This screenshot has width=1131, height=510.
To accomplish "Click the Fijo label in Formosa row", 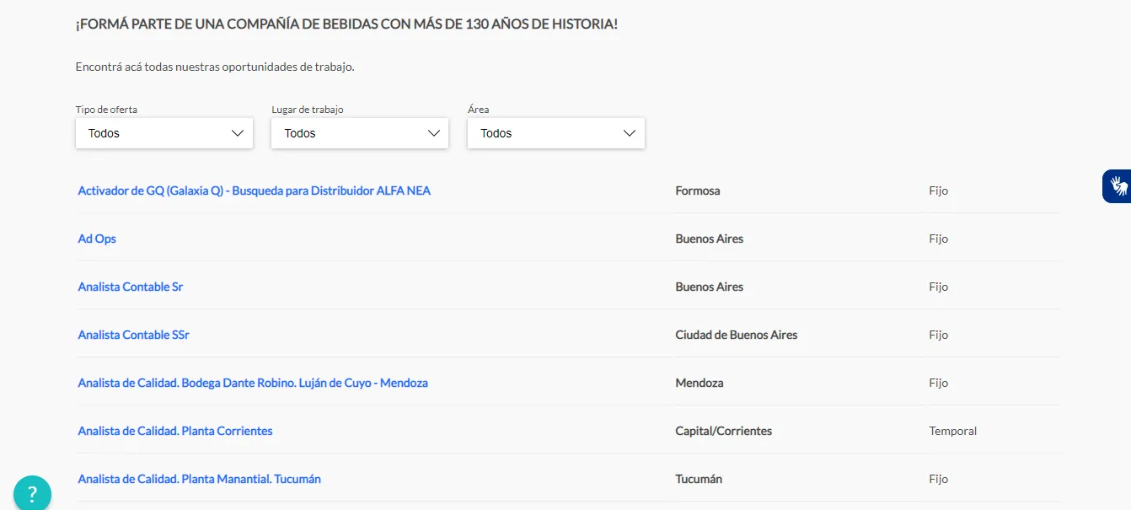I will pyautogui.click(x=939, y=191).
